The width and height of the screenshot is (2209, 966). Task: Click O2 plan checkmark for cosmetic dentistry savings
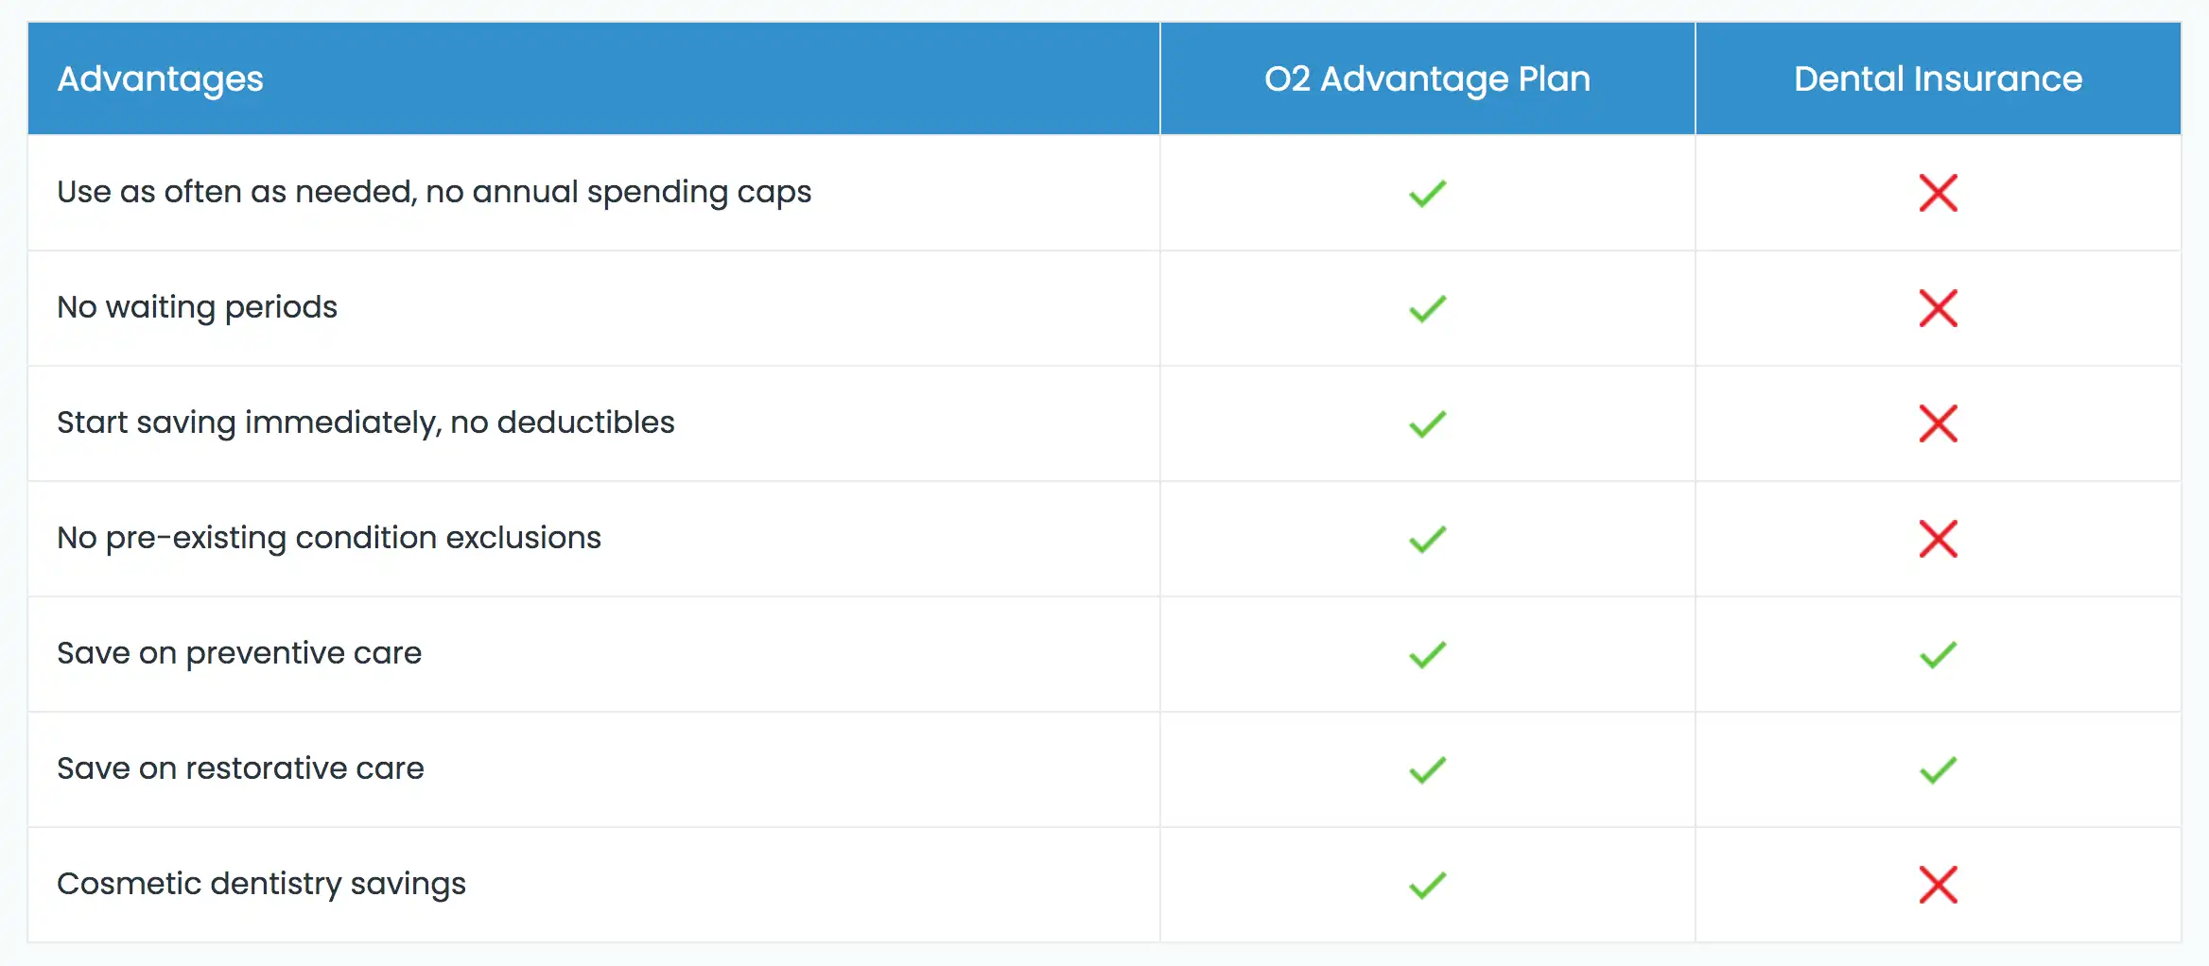pyautogui.click(x=1427, y=885)
